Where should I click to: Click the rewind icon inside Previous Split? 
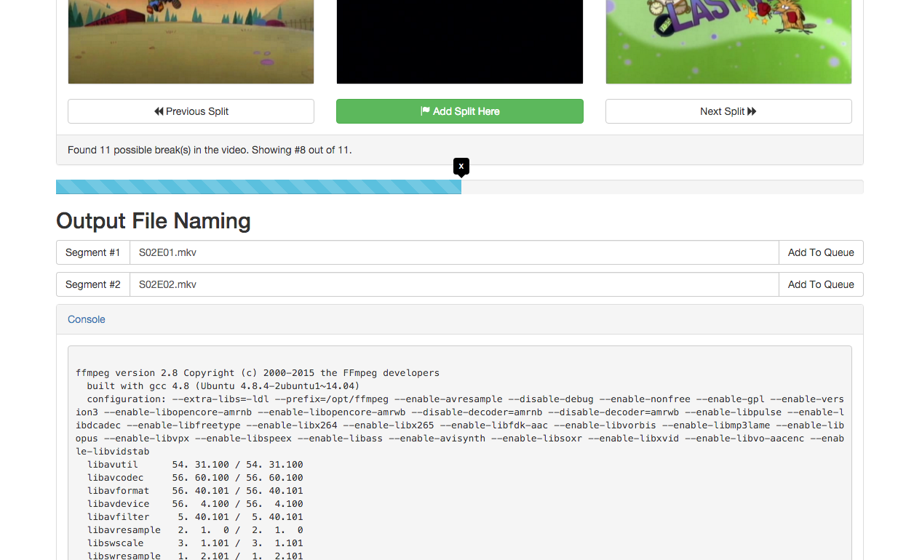pyautogui.click(x=159, y=111)
